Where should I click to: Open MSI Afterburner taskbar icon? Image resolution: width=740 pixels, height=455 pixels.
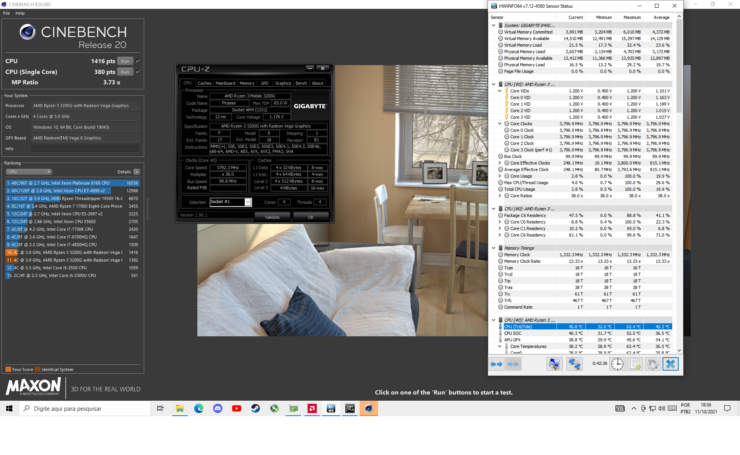pos(274,408)
